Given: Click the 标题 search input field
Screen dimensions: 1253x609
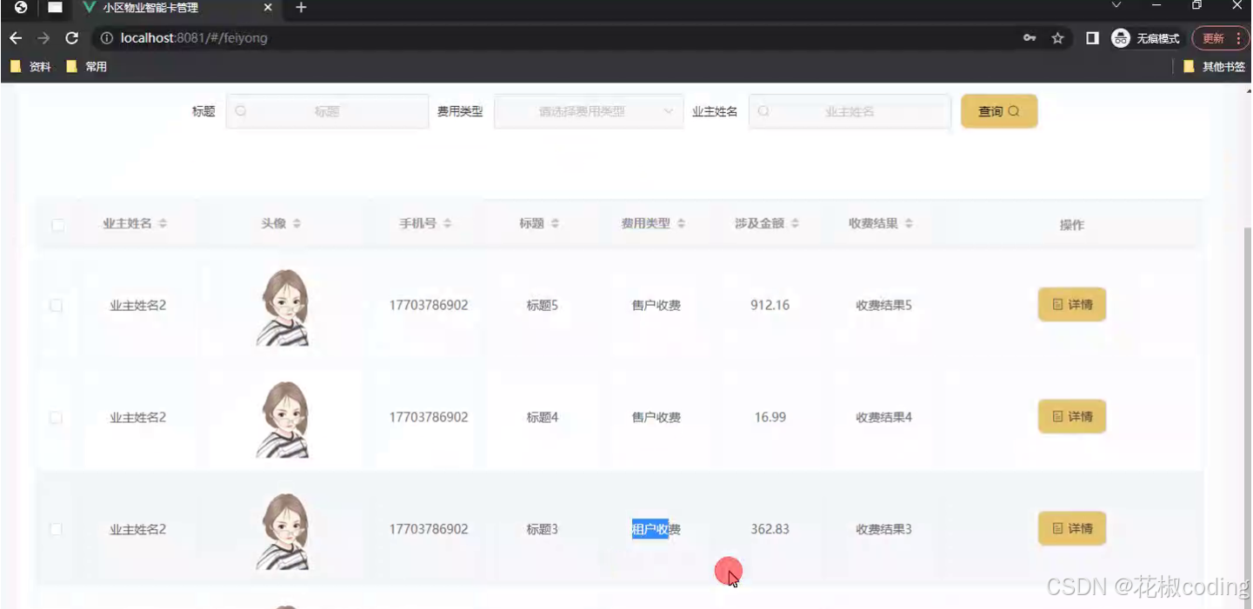Looking at the screenshot, I should coord(327,111).
